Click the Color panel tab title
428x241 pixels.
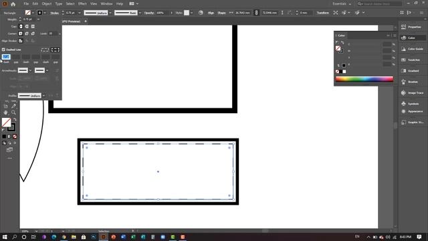[341, 35]
